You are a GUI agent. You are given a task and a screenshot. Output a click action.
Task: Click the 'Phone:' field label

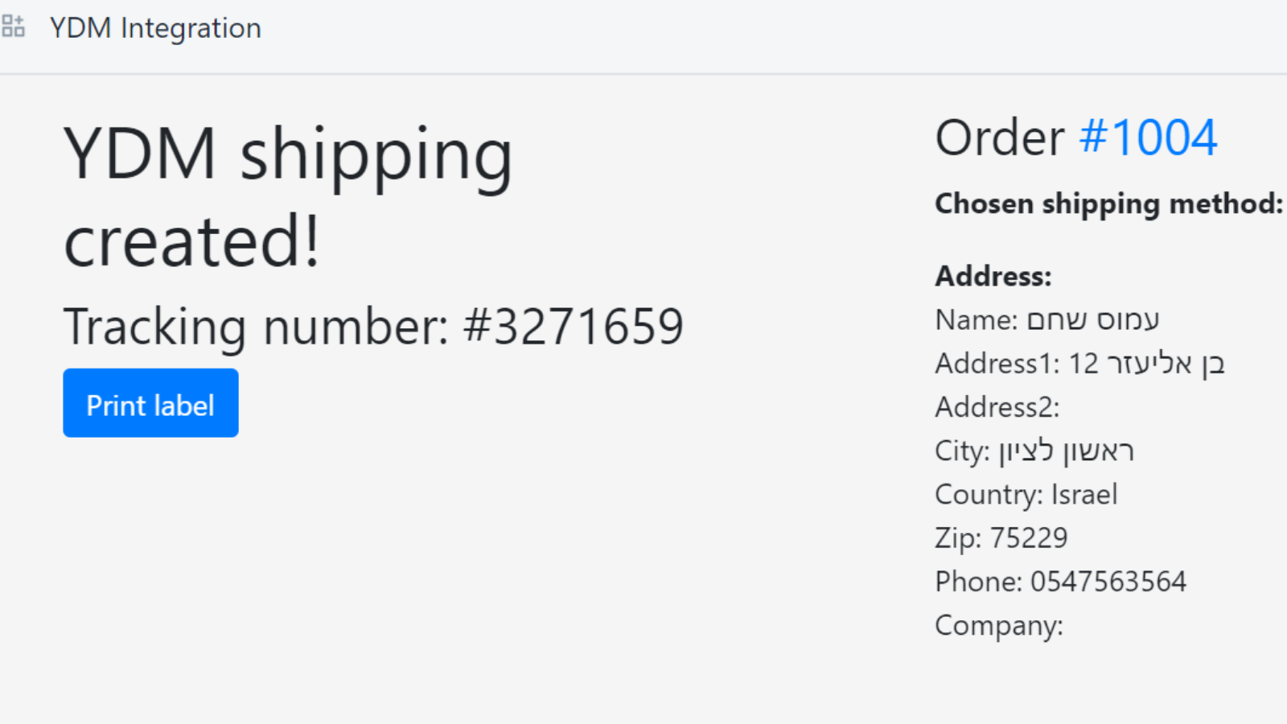978,582
